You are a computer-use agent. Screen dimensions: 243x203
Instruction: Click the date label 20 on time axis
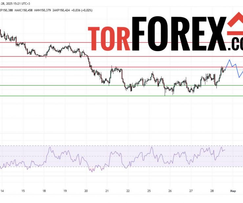point(86,191)
